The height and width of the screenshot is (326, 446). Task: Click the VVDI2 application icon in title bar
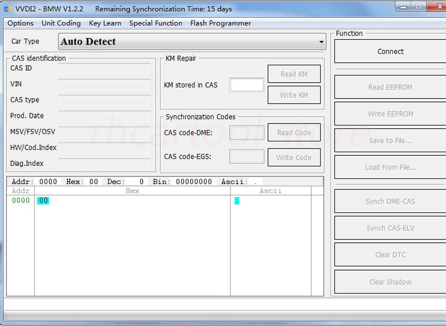[8, 9]
